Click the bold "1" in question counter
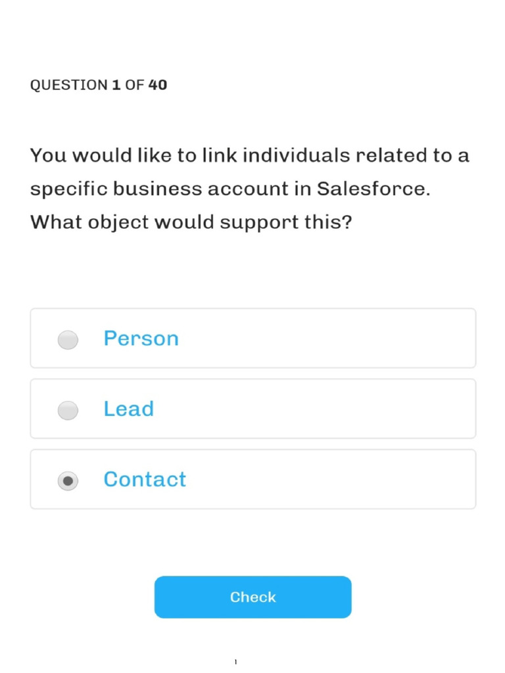 (x=116, y=85)
